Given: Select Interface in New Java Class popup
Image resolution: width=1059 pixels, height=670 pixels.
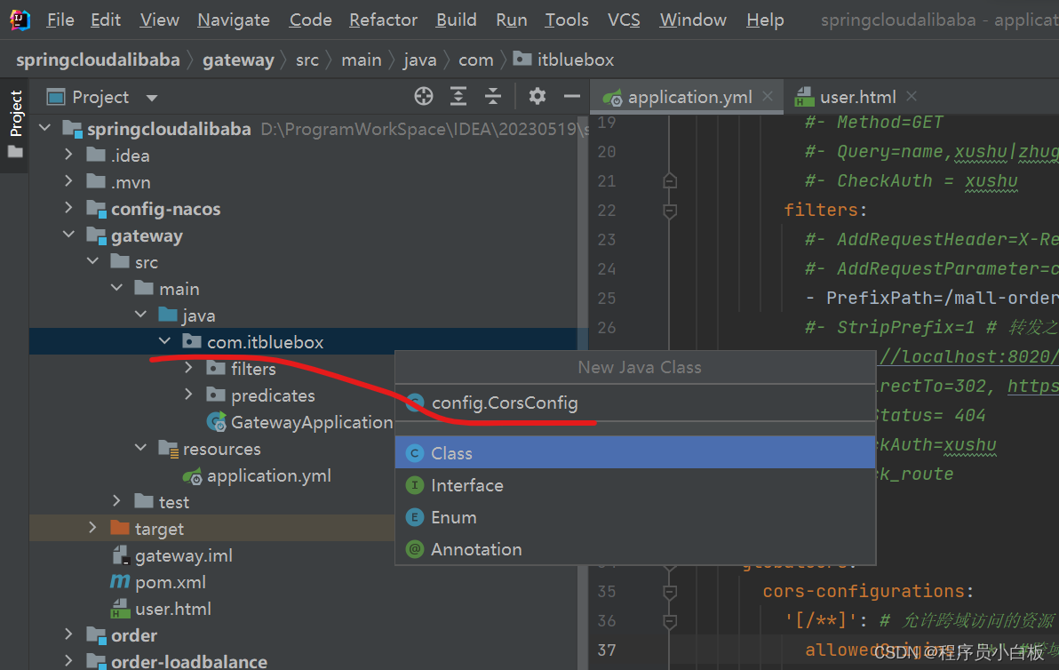Looking at the screenshot, I should [635, 485].
